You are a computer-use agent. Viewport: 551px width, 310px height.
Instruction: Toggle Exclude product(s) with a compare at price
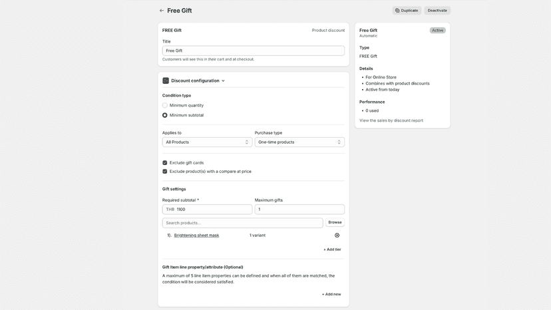pyautogui.click(x=165, y=172)
